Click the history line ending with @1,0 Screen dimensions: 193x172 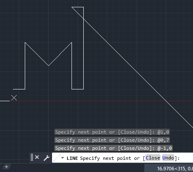(112, 132)
